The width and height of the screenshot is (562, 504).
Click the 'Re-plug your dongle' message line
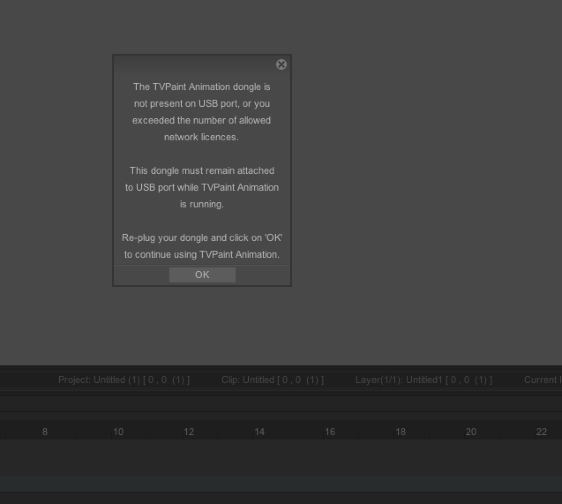[x=202, y=238]
